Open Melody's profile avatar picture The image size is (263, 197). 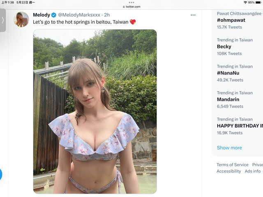point(21,19)
